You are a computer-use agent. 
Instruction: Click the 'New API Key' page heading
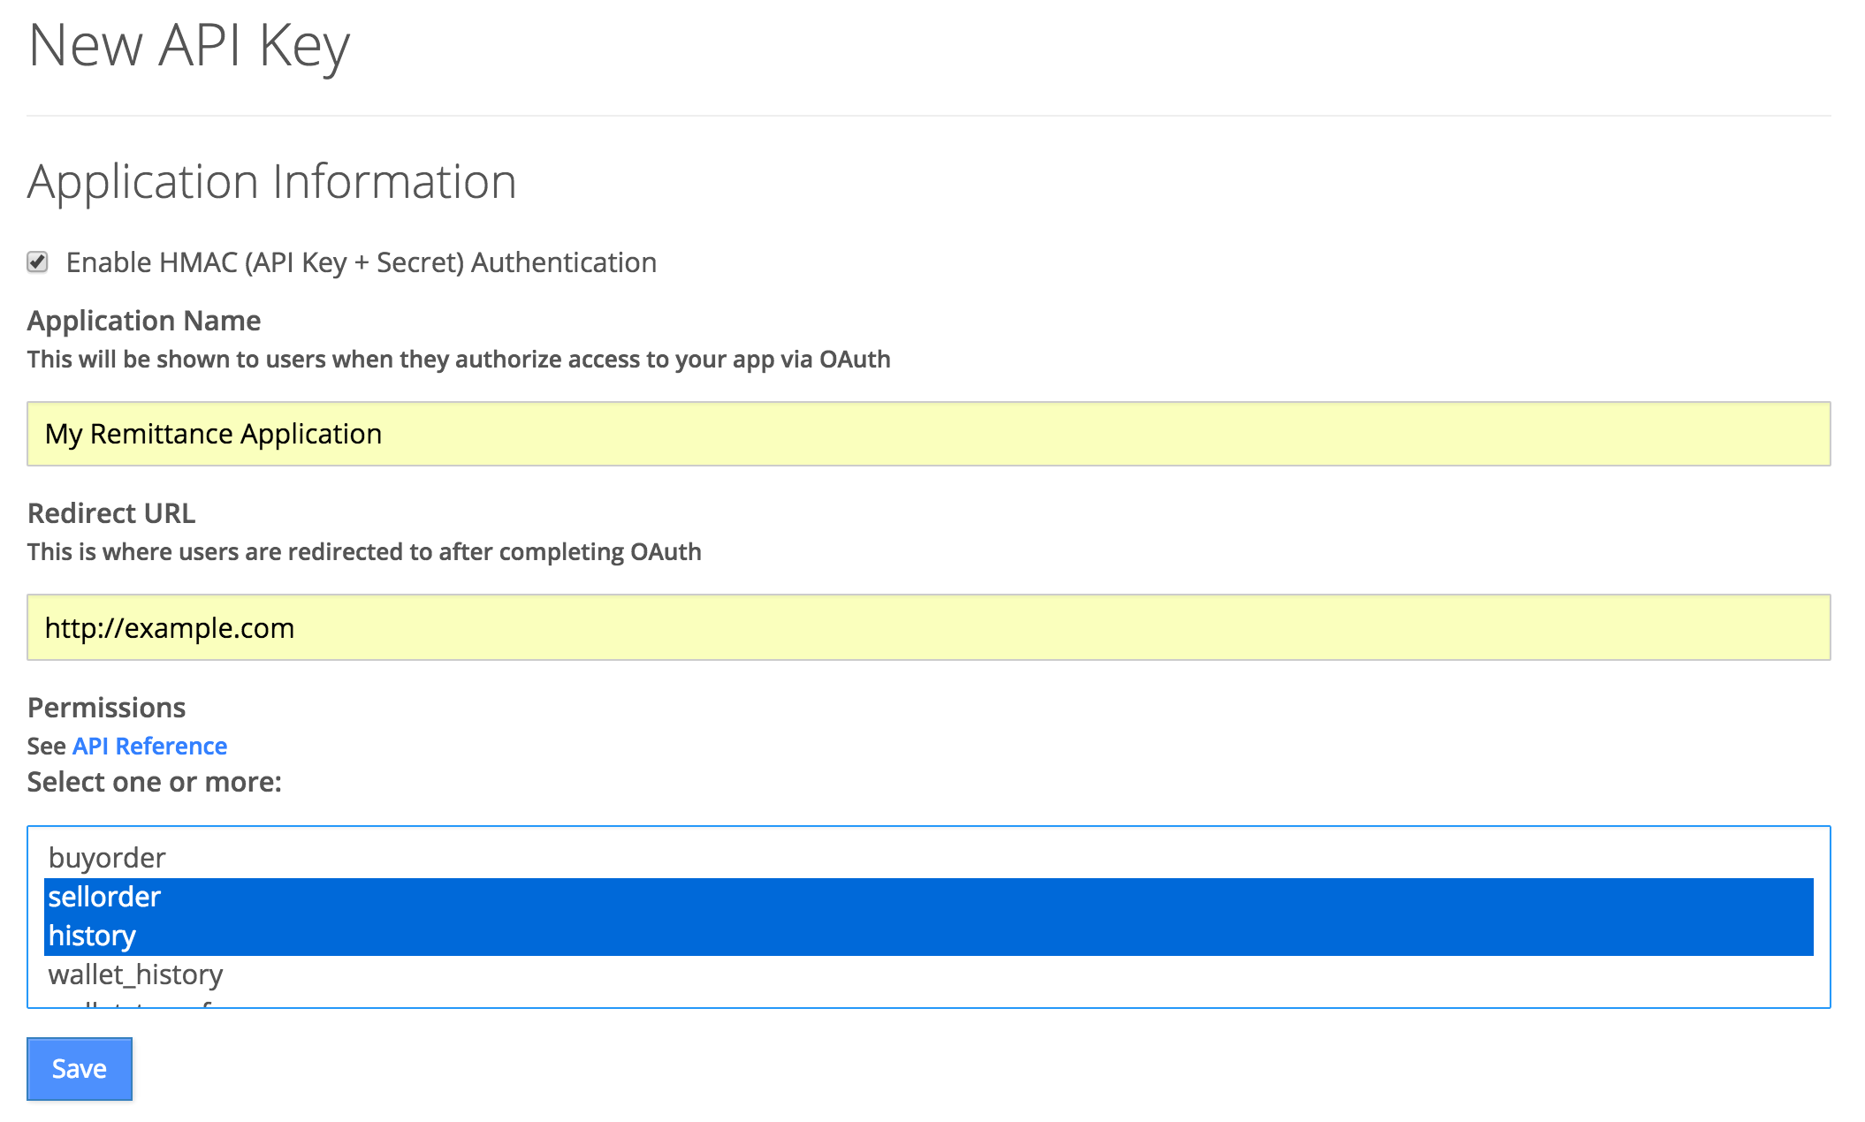click(189, 46)
